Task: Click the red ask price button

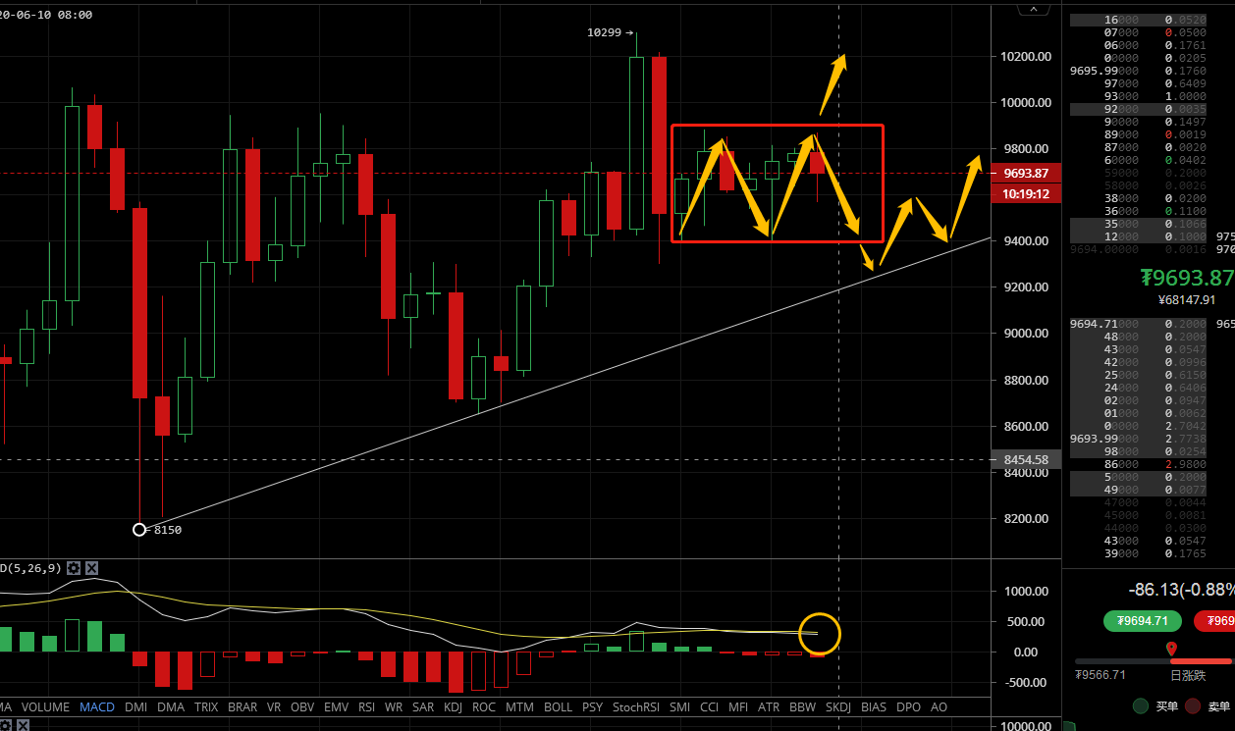Action: point(1214,620)
